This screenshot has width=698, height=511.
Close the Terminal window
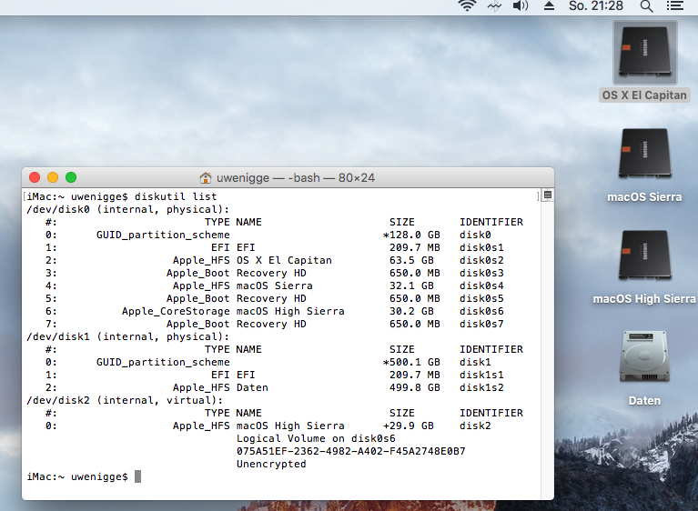click(x=35, y=177)
